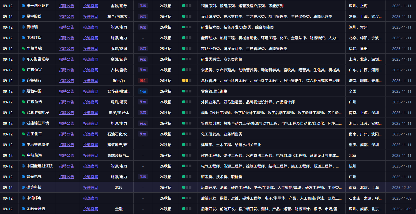416x214 pixels.
Task: Toggle the 国企 tag on 齐鲁银行 row
Action: pos(143,80)
